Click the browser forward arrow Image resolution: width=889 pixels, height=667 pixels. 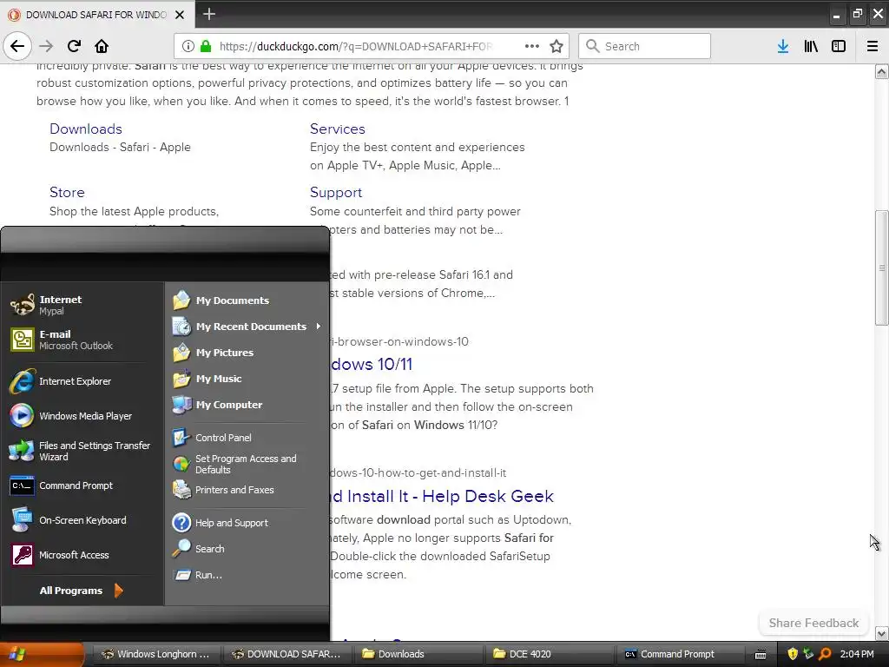pyautogui.click(x=46, y=46)
